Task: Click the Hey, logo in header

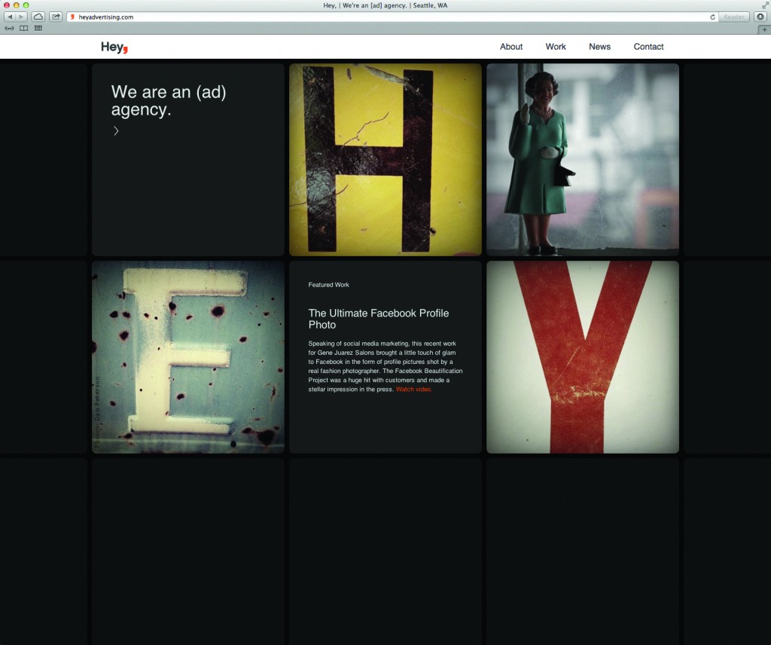Action: [x=114, y=47]
